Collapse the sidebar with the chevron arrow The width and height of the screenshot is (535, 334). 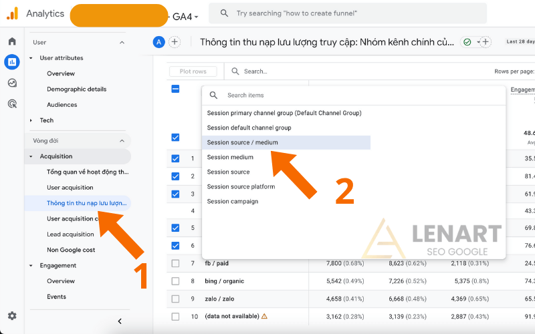(120, 321)
